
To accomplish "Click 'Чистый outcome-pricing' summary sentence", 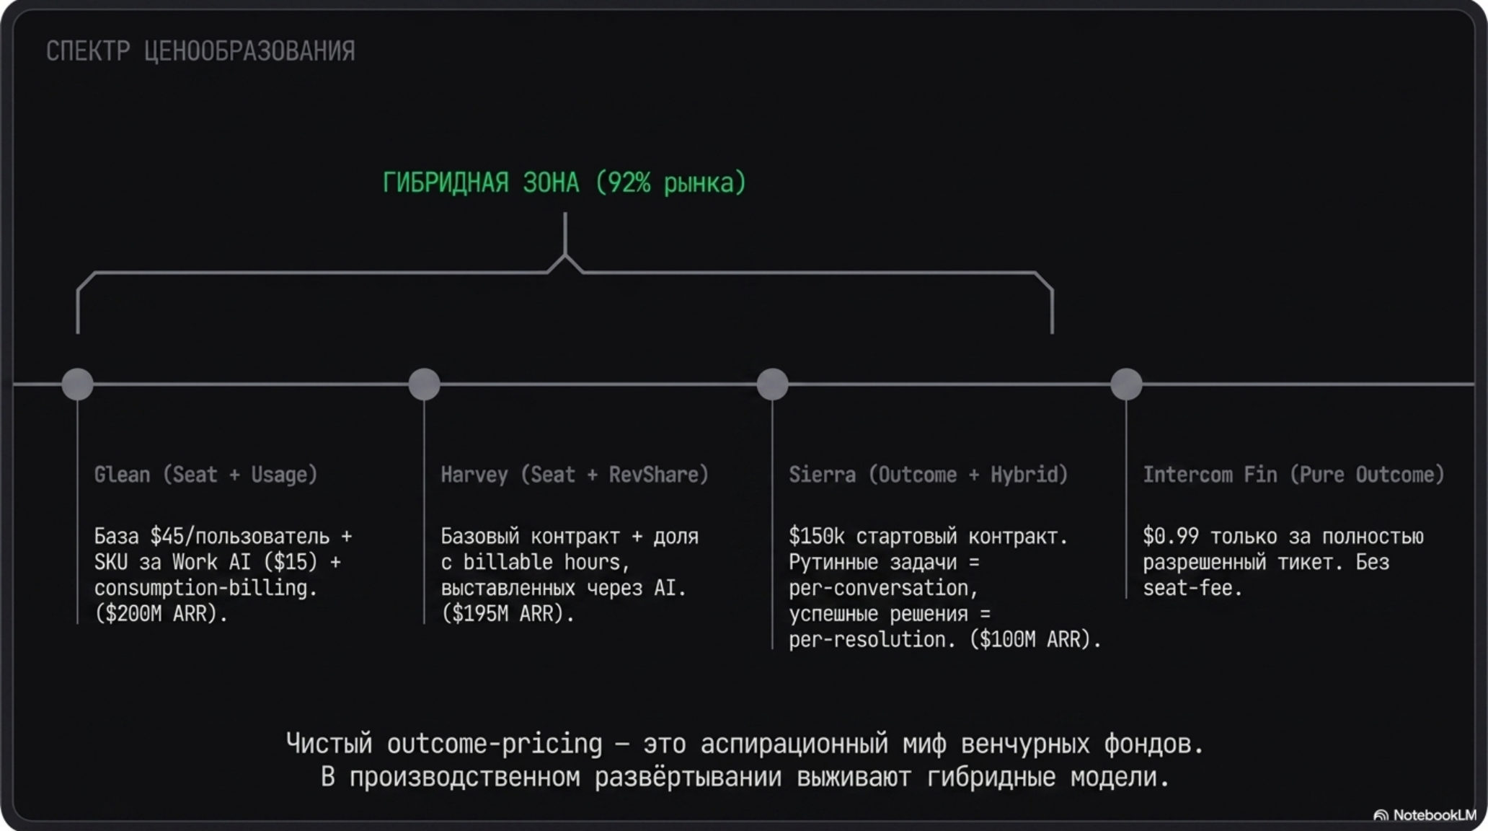I will coord(745,744).
